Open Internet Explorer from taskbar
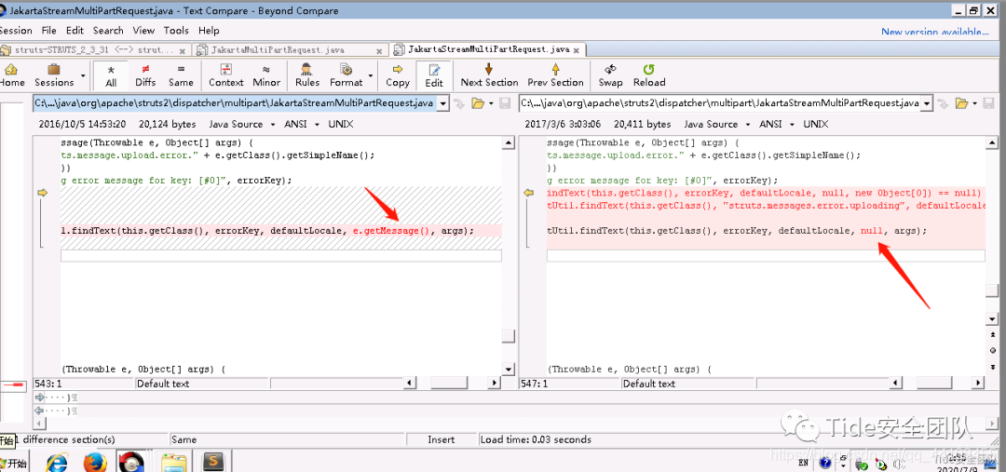 coord(58,462)
